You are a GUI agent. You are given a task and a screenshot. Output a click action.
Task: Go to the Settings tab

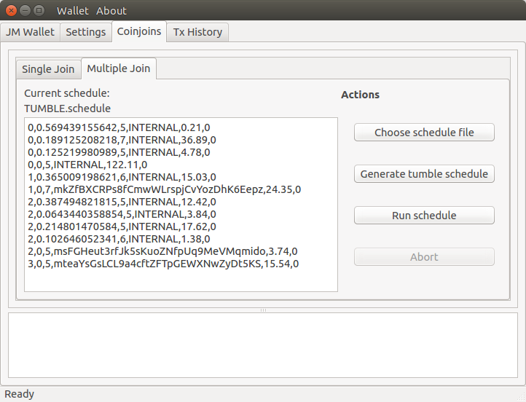tap(86, 32)
